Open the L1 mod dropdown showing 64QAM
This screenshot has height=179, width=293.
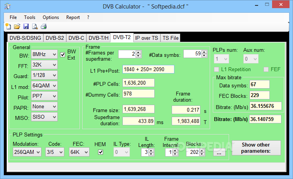44,85
